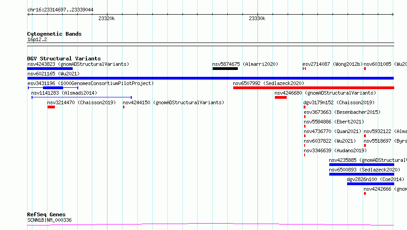
Task: Open nsv3214470 (Chaisson2019) label
Action: [81, 102]
